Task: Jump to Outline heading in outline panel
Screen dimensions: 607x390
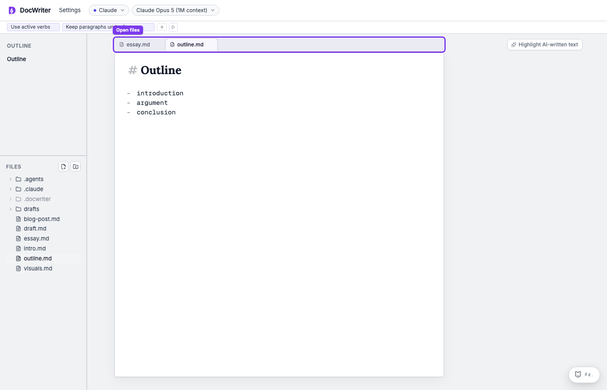Action: point(16,59)
